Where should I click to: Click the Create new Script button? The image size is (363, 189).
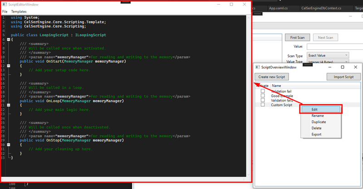coord(271,77)
